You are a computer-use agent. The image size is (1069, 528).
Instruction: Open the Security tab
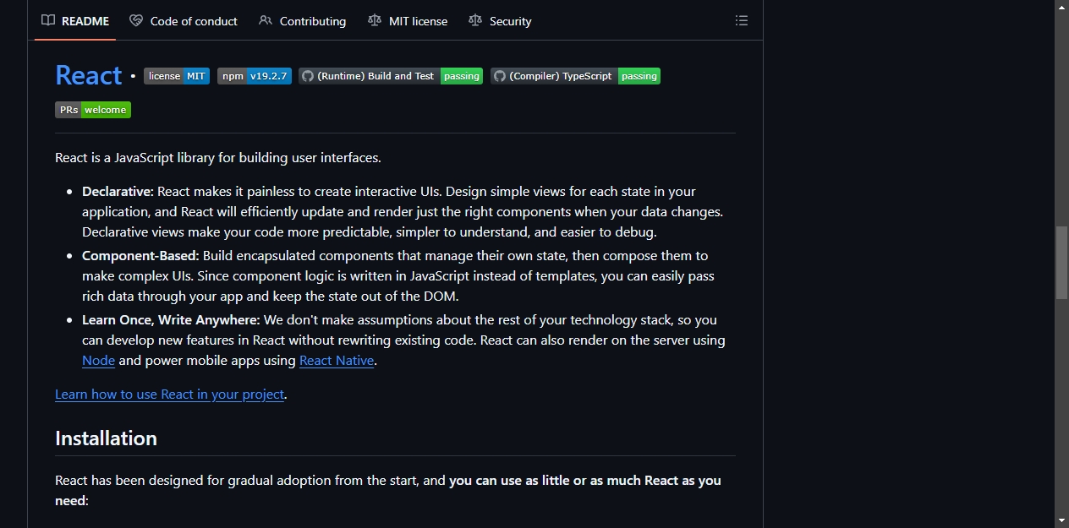point(500,20)
